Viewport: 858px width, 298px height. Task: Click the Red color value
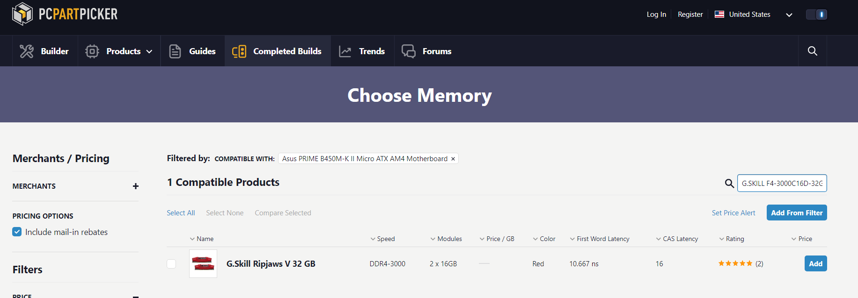[538, 264]
